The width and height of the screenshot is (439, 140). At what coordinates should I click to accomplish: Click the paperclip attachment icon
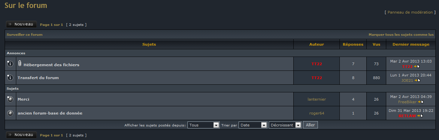click(x=20, y=64)
